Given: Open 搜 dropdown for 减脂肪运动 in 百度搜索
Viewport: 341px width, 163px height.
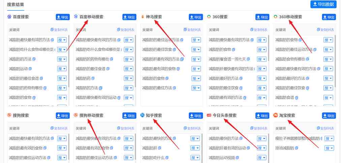Looking at the screenshot, I should tap(62, 69).
